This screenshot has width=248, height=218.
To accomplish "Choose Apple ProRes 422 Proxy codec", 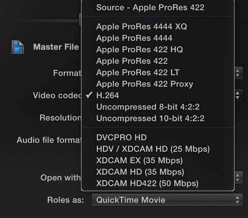I will point(144,84).
